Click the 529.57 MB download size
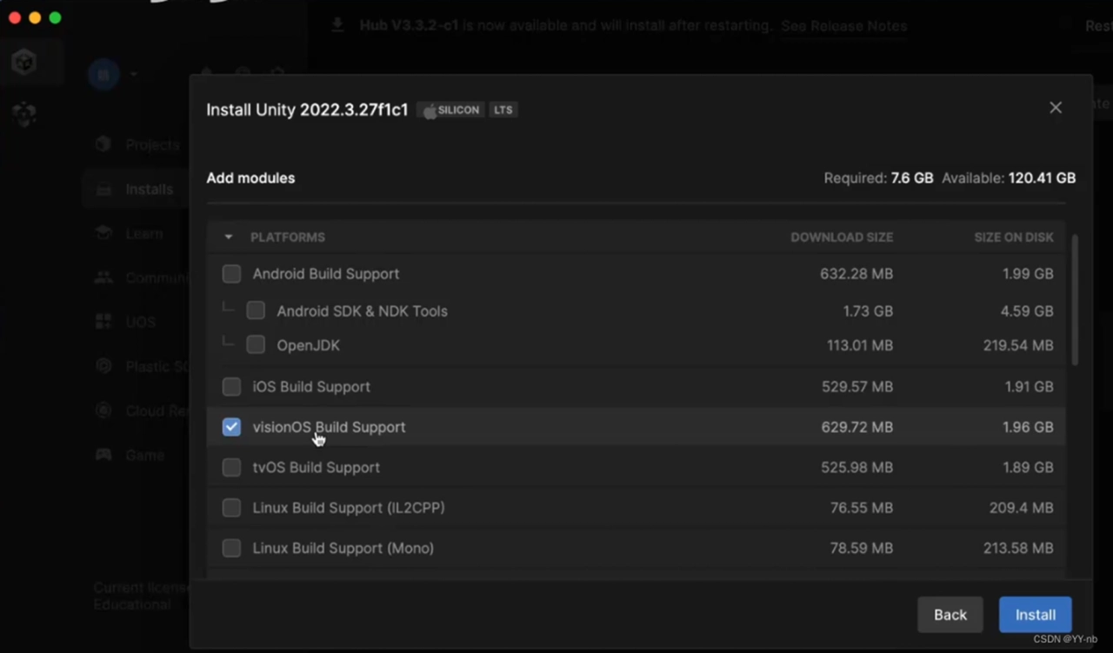The image size is (1113, 653). [857, 386]
